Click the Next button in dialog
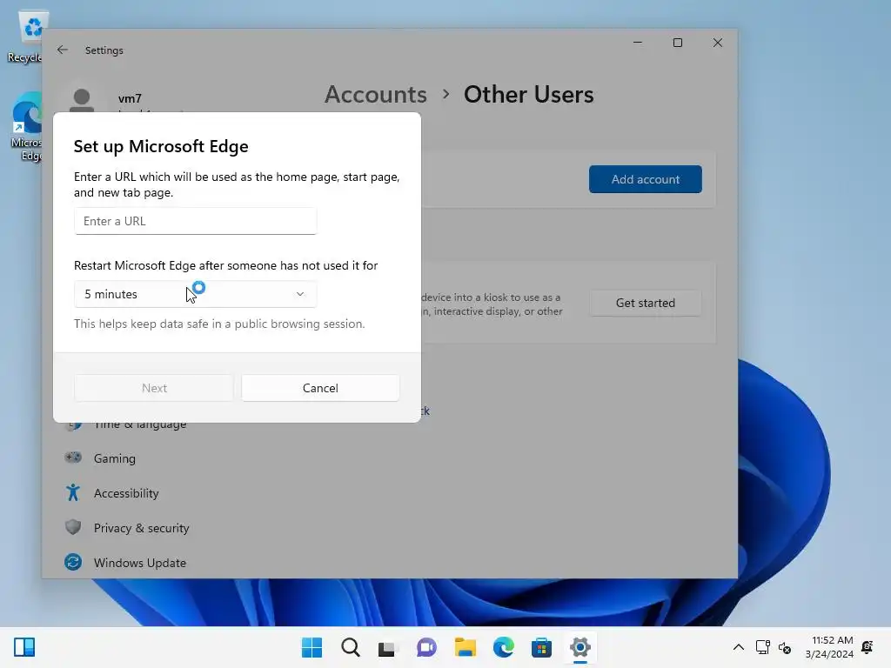Viewport: 891px width, 668px height. point(154,388)
